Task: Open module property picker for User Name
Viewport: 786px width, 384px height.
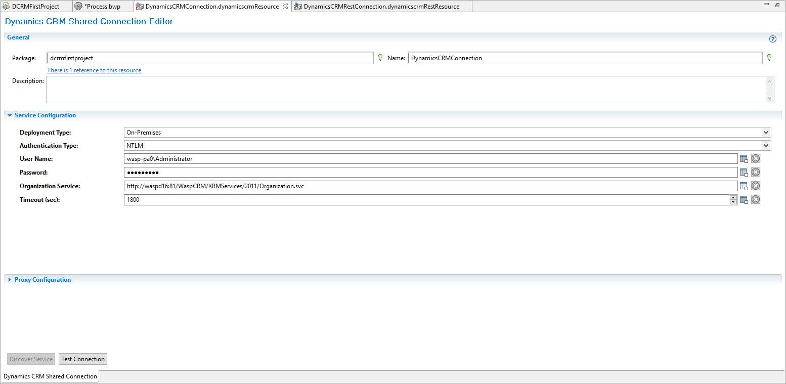Action: 744,159
